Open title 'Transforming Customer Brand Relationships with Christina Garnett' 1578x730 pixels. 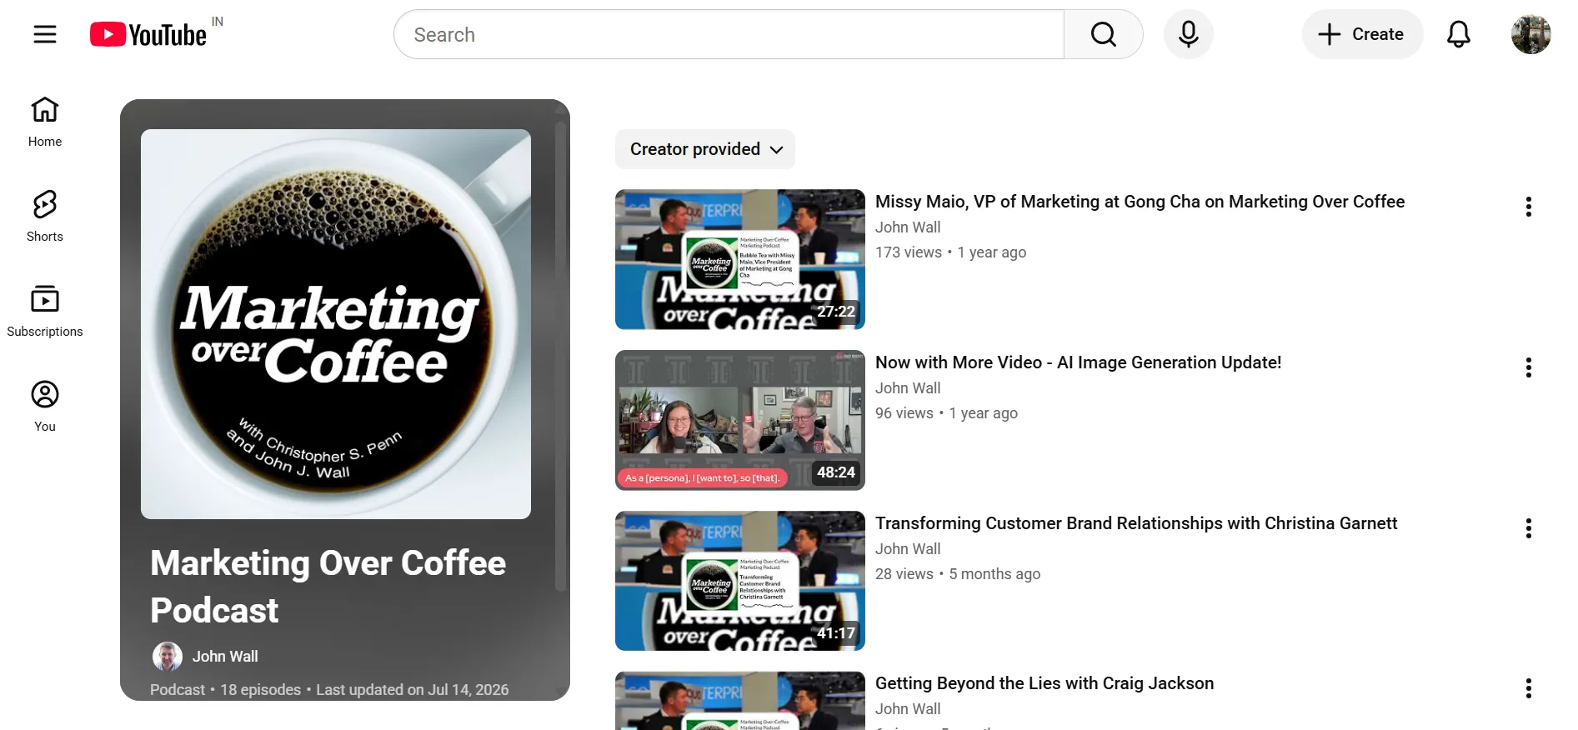pos(1136,523)
